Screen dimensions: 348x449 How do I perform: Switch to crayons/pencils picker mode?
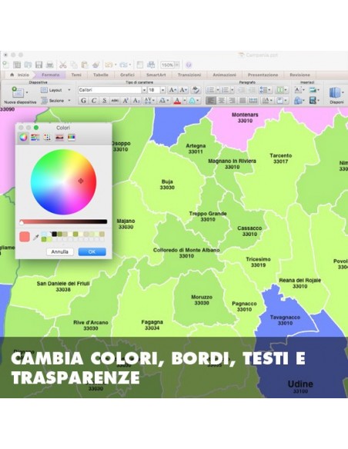(x=72, y=137)
